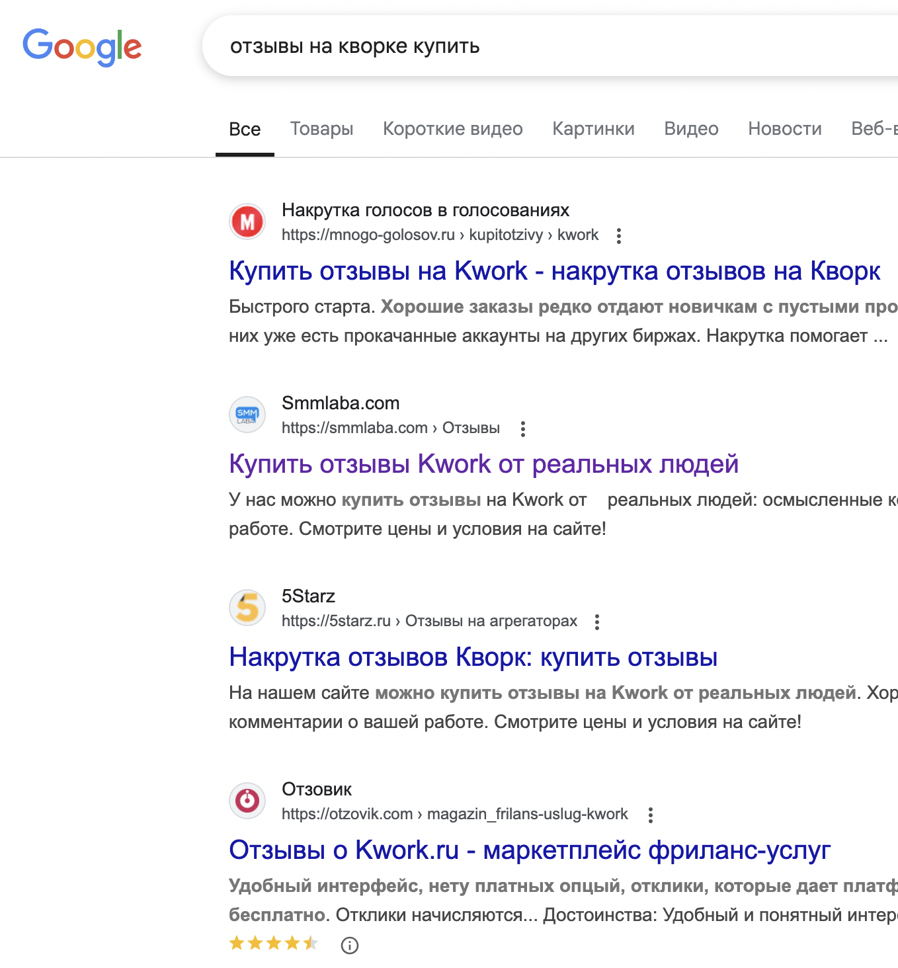
Task: Open the Видео tab
Action: [691, 129]
